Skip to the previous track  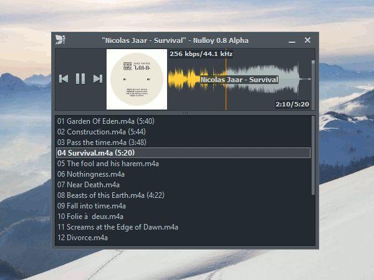click(x=64, y=79)
